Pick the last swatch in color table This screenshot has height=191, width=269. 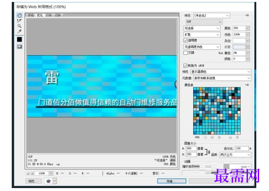point(239,133)
